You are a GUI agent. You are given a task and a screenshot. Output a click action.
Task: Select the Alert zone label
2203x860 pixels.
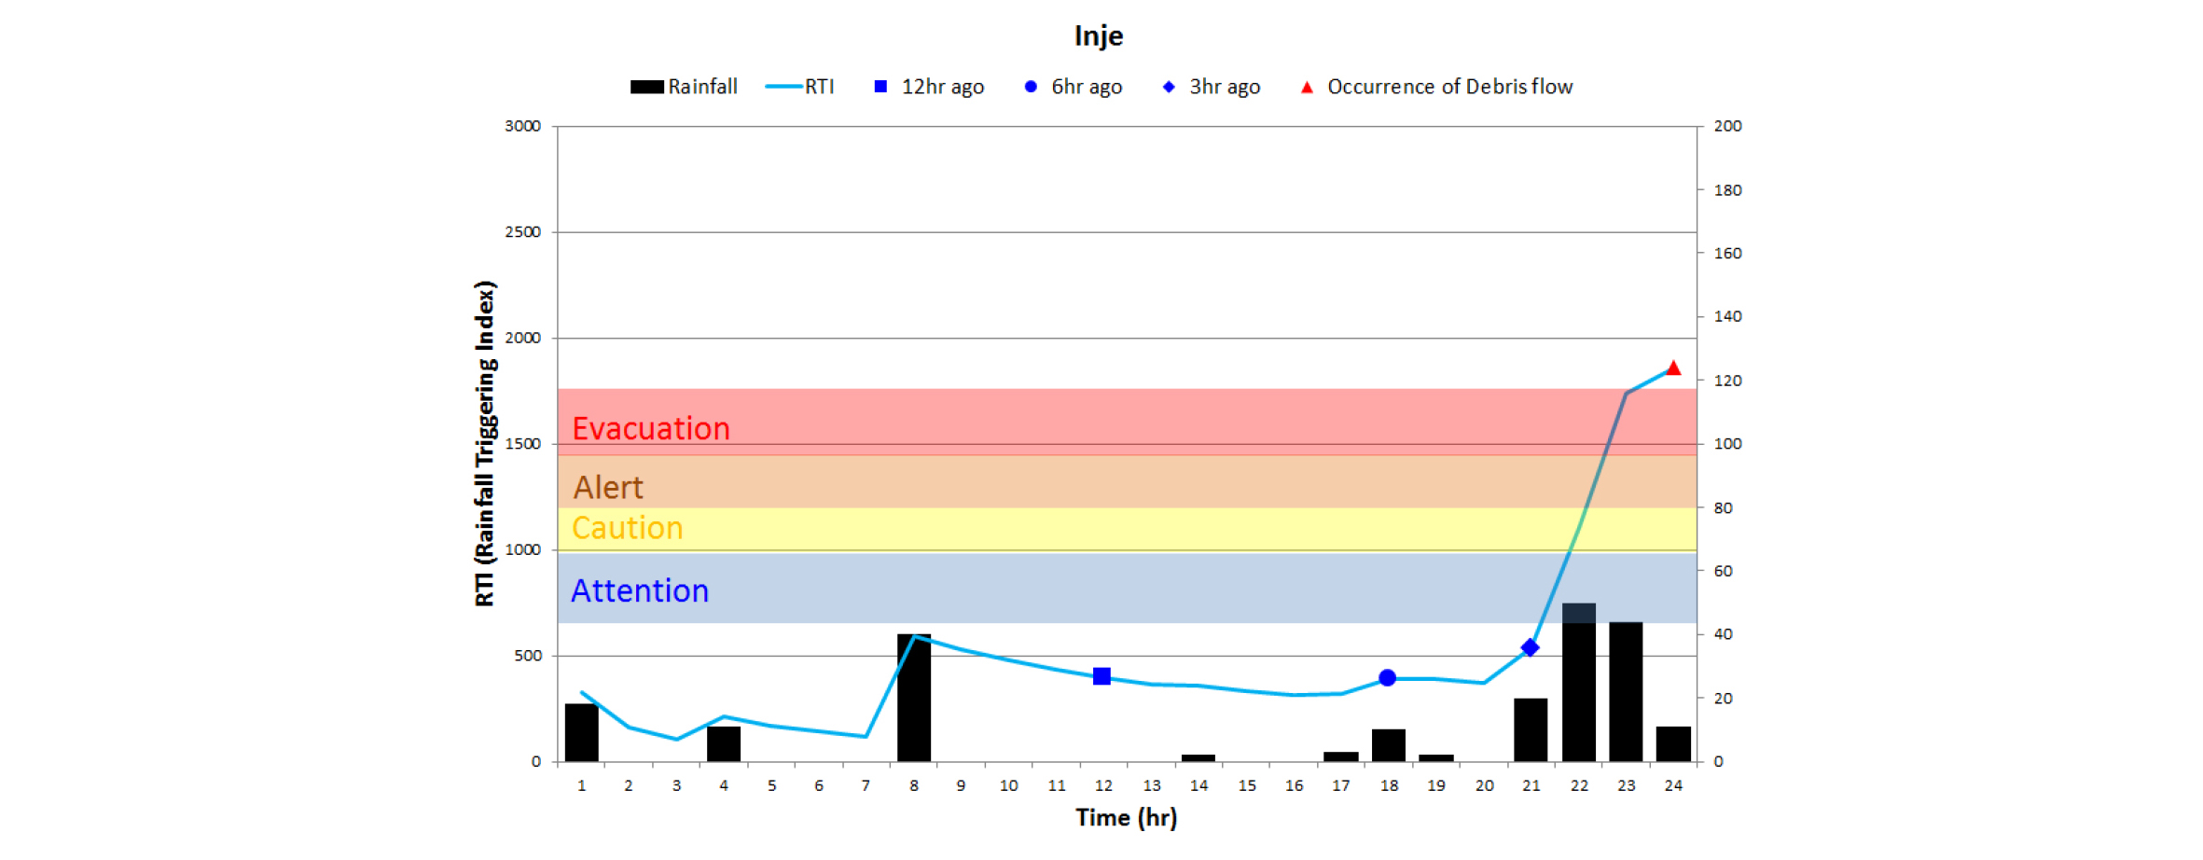[607, 488]
